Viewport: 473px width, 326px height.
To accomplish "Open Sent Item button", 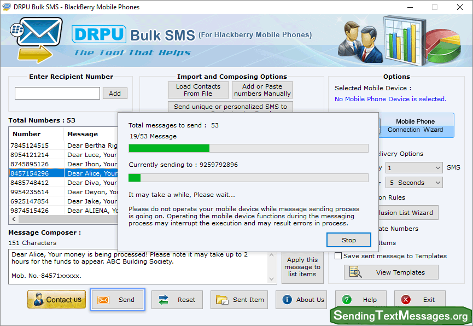I will tap(239, 300).
